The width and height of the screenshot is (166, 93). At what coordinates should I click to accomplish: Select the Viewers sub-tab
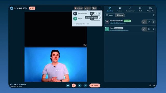110,15
